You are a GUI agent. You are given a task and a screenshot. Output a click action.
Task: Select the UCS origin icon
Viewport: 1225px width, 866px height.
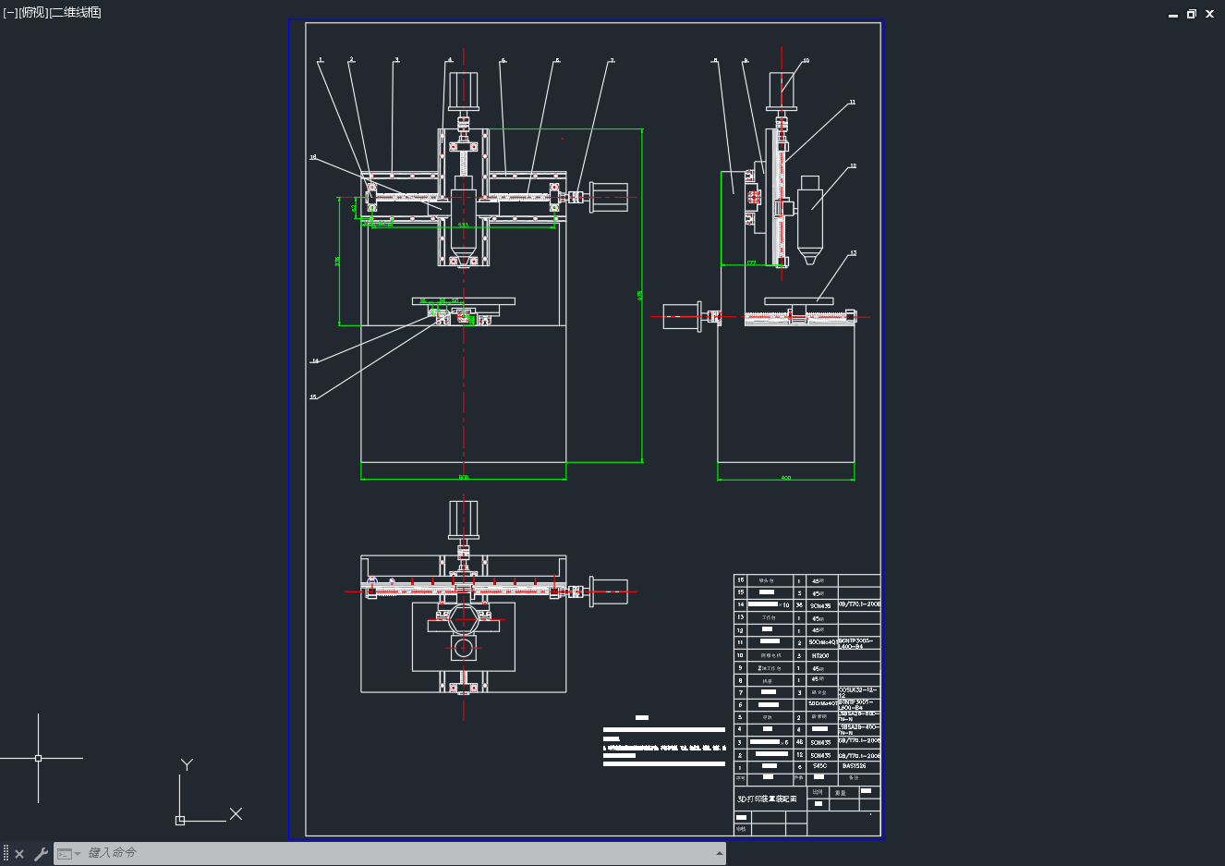click(x=180, y=820)
